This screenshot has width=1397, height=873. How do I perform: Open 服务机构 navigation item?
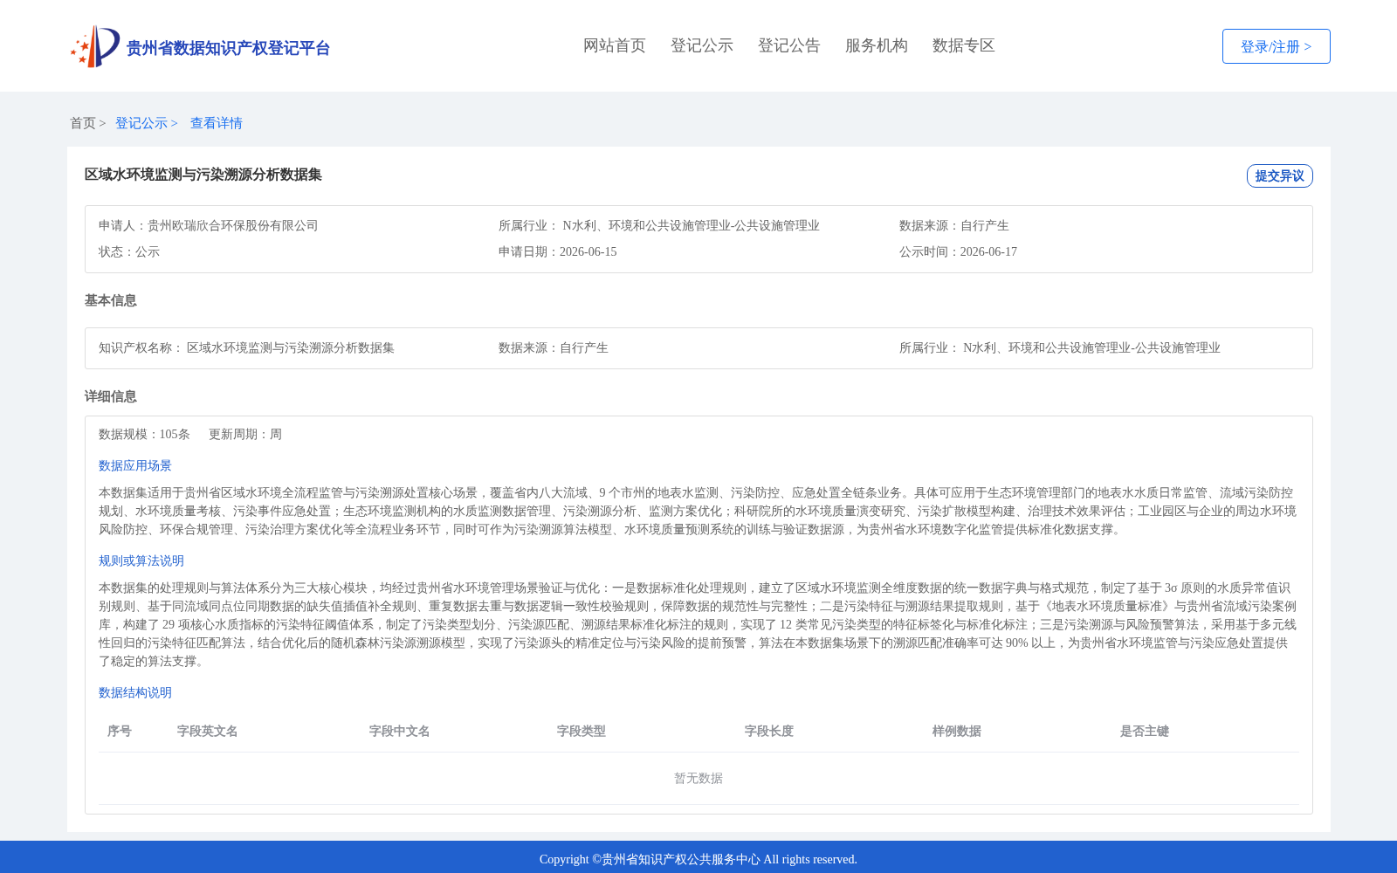point(877,45)
